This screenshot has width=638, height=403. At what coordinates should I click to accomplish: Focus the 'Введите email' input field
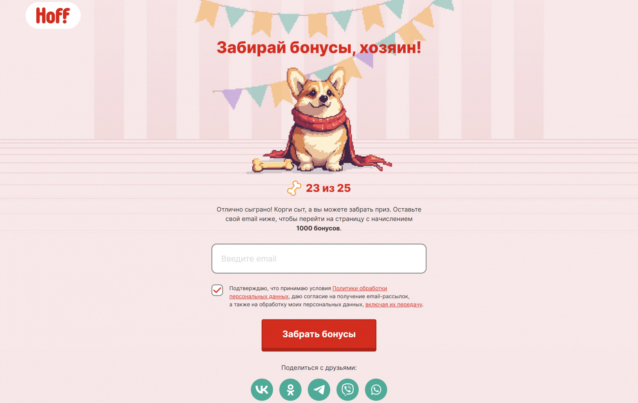tap(319, 258)
